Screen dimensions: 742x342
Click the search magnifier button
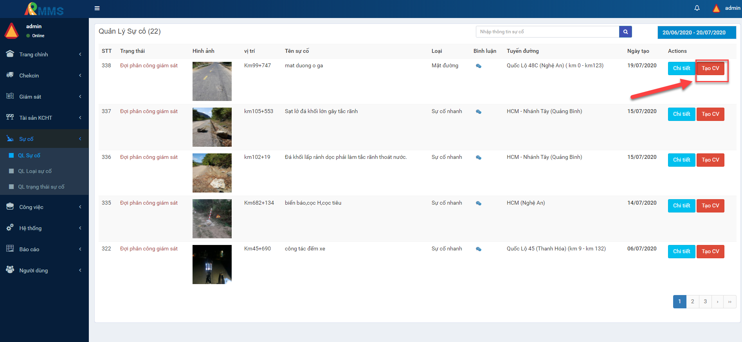click(x=625, y=32)
